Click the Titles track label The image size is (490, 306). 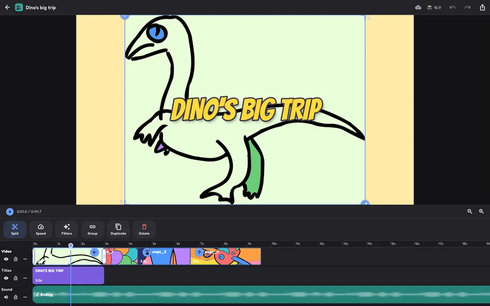7,270
